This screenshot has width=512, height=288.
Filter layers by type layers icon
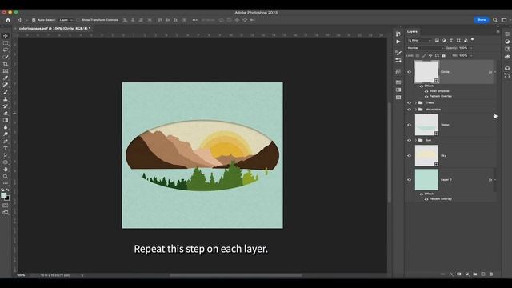tap(451, 40)
